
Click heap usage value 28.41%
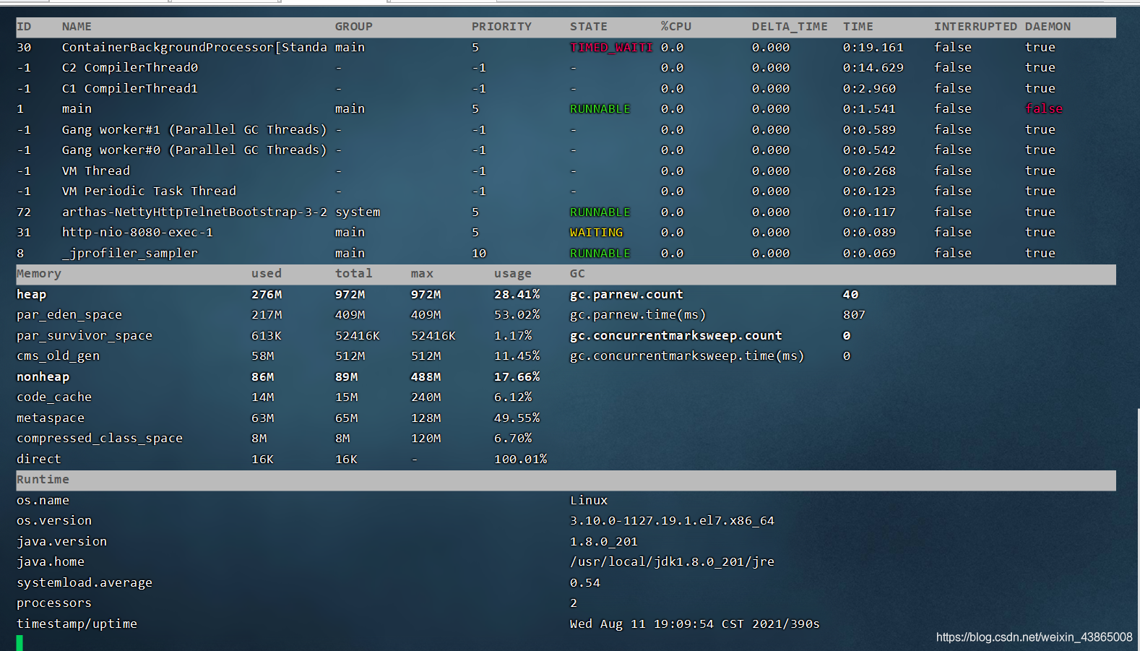coord(517,294)
